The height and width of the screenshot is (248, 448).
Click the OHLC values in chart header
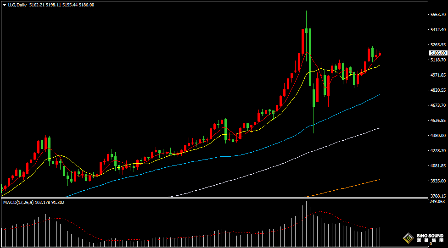pyautogui.click(x=61, y=5)
